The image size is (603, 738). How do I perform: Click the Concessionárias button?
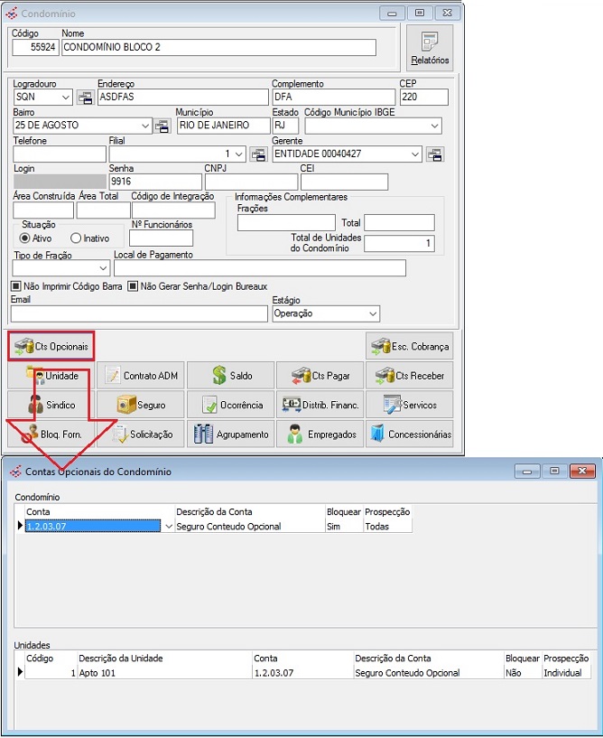409,434
